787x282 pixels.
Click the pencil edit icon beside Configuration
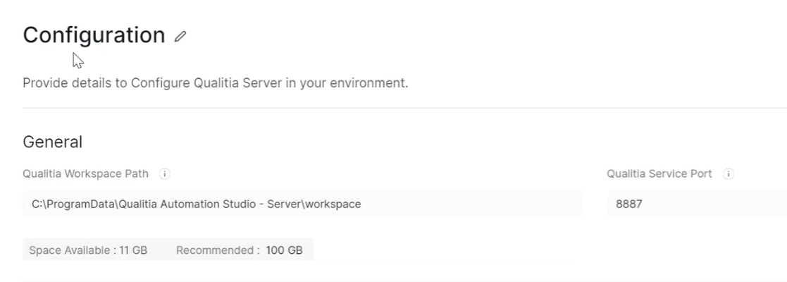pos(180,36)
